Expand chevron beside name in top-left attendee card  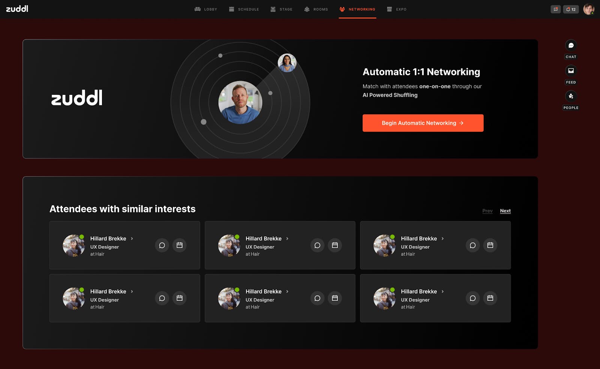[132, 239]
